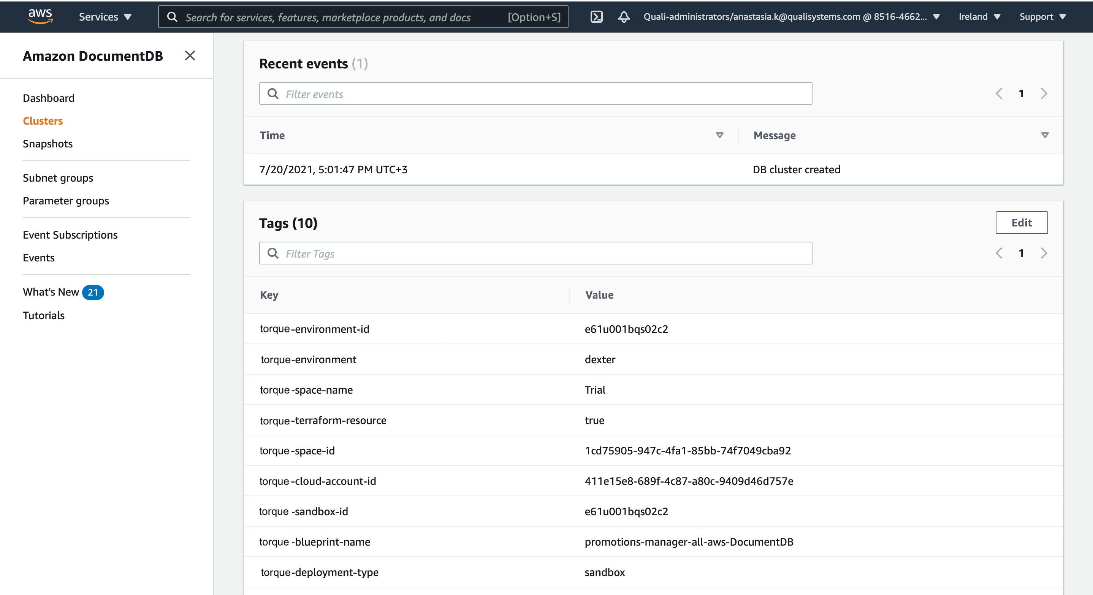Viewport: 1093px width, 595px height.
Task: Open Tutorials in the sidebar
Action: click(44, 315)
